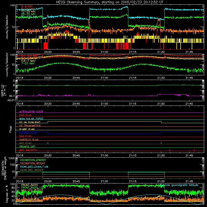Select the GAP_FLAG label
207x207 pixels.
point(25,115)
